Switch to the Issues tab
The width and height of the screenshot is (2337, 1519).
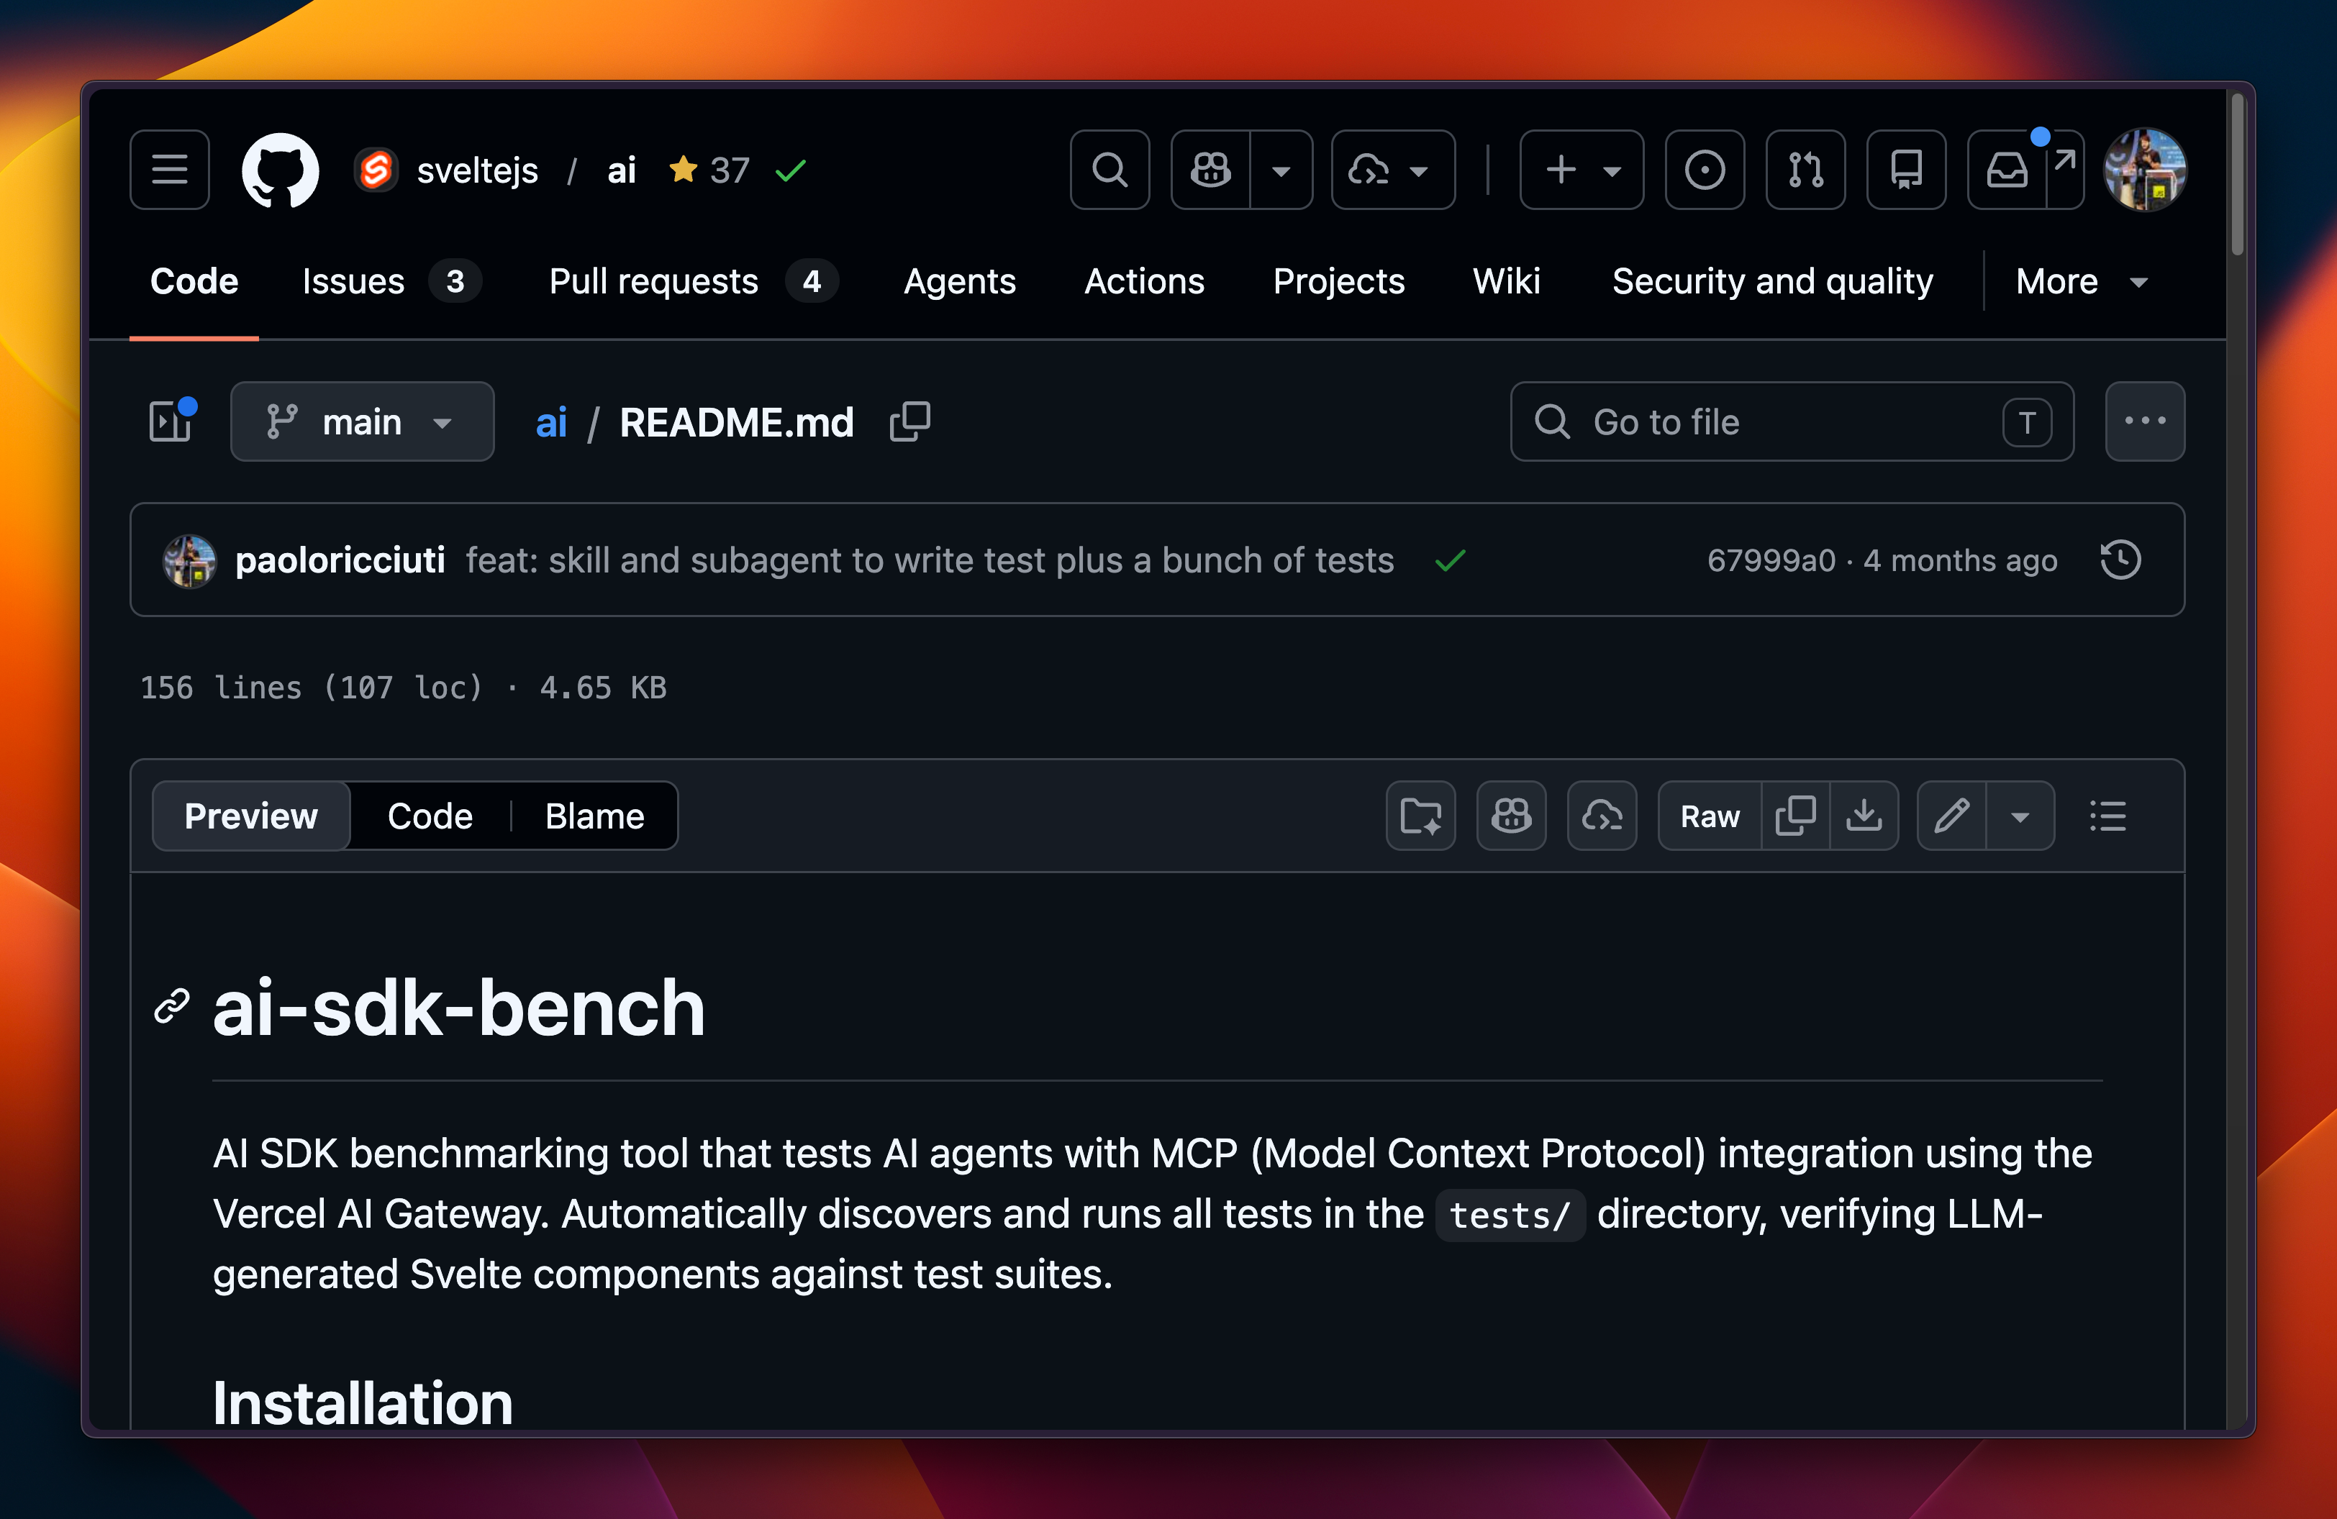[x=391, y=282]
